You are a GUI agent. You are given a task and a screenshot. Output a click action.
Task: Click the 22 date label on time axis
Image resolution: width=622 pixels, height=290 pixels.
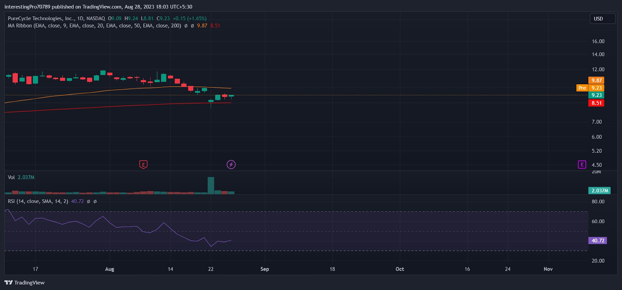point(211,269)
